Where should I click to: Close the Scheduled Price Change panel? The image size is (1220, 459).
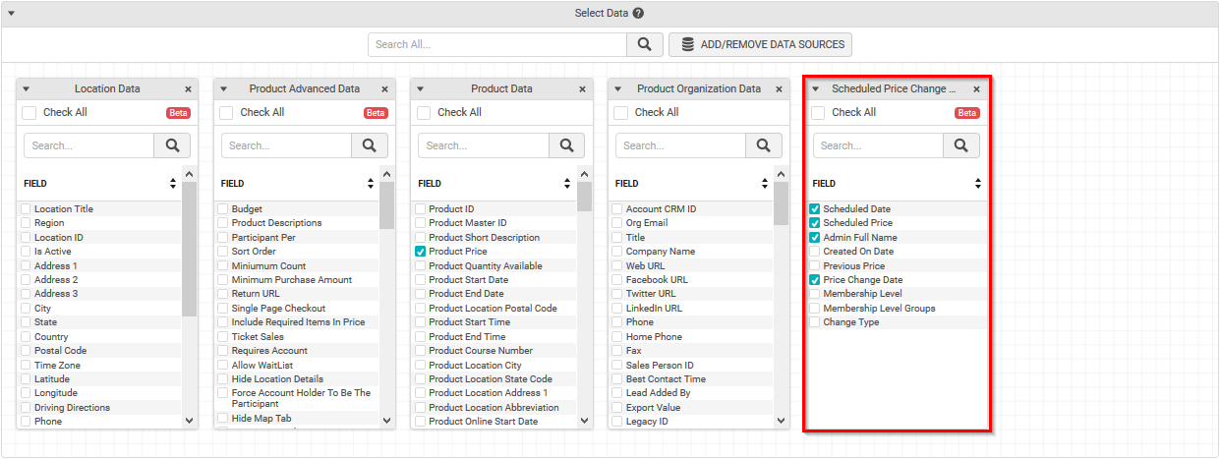click(976, 89)
